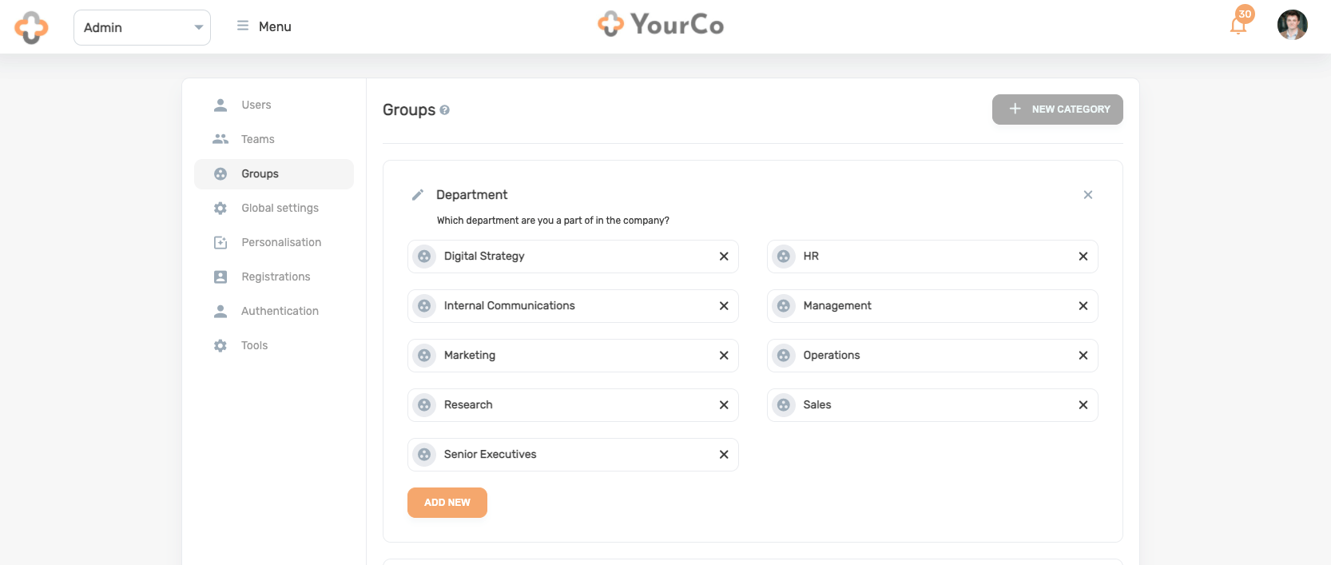The image size is (1331, 565).
Task: Open the Admin dropdown selector
Action: tap(142, 27)
